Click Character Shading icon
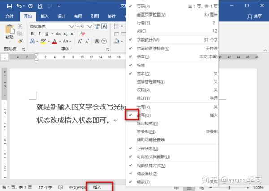The image size is (269, 191). [x=97, y=41]
